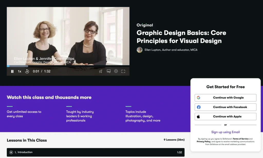The height and width of the screenshot is (158, 263).
Task: Open the Privacy Policy link
Action: point(204,142)
